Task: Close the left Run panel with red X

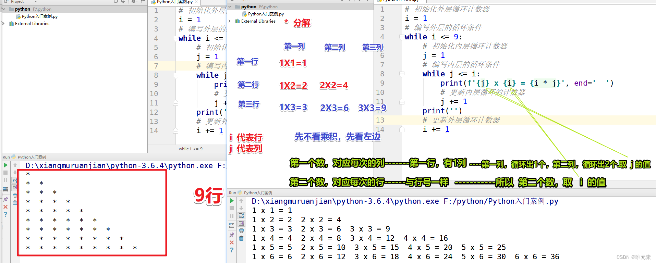Action: point(5,207)
